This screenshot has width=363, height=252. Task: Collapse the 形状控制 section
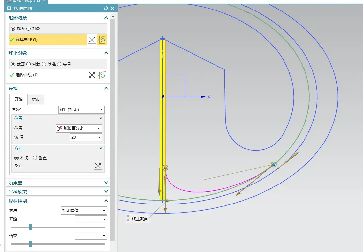click(x=106, y=201)
